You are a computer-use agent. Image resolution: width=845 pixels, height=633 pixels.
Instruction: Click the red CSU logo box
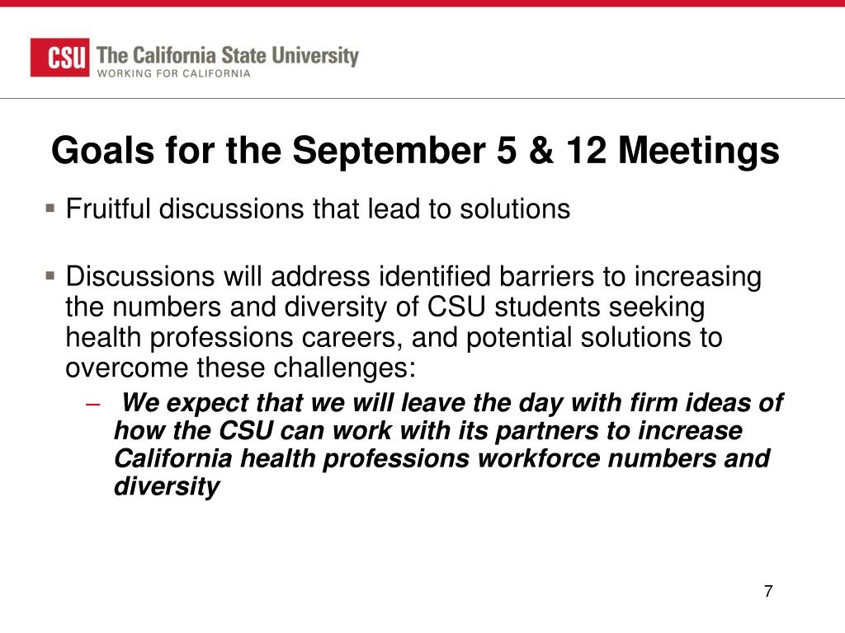pyautogui.click(x=59, y=57)
